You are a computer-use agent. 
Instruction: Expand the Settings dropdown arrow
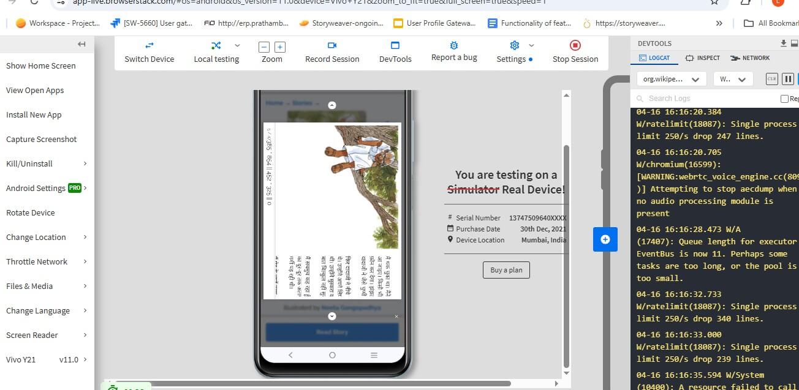pos(531,45)
